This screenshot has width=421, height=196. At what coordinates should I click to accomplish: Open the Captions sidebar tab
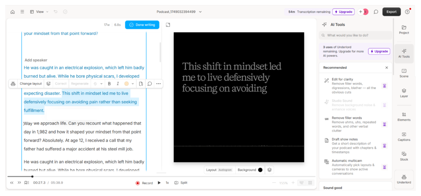404,137
